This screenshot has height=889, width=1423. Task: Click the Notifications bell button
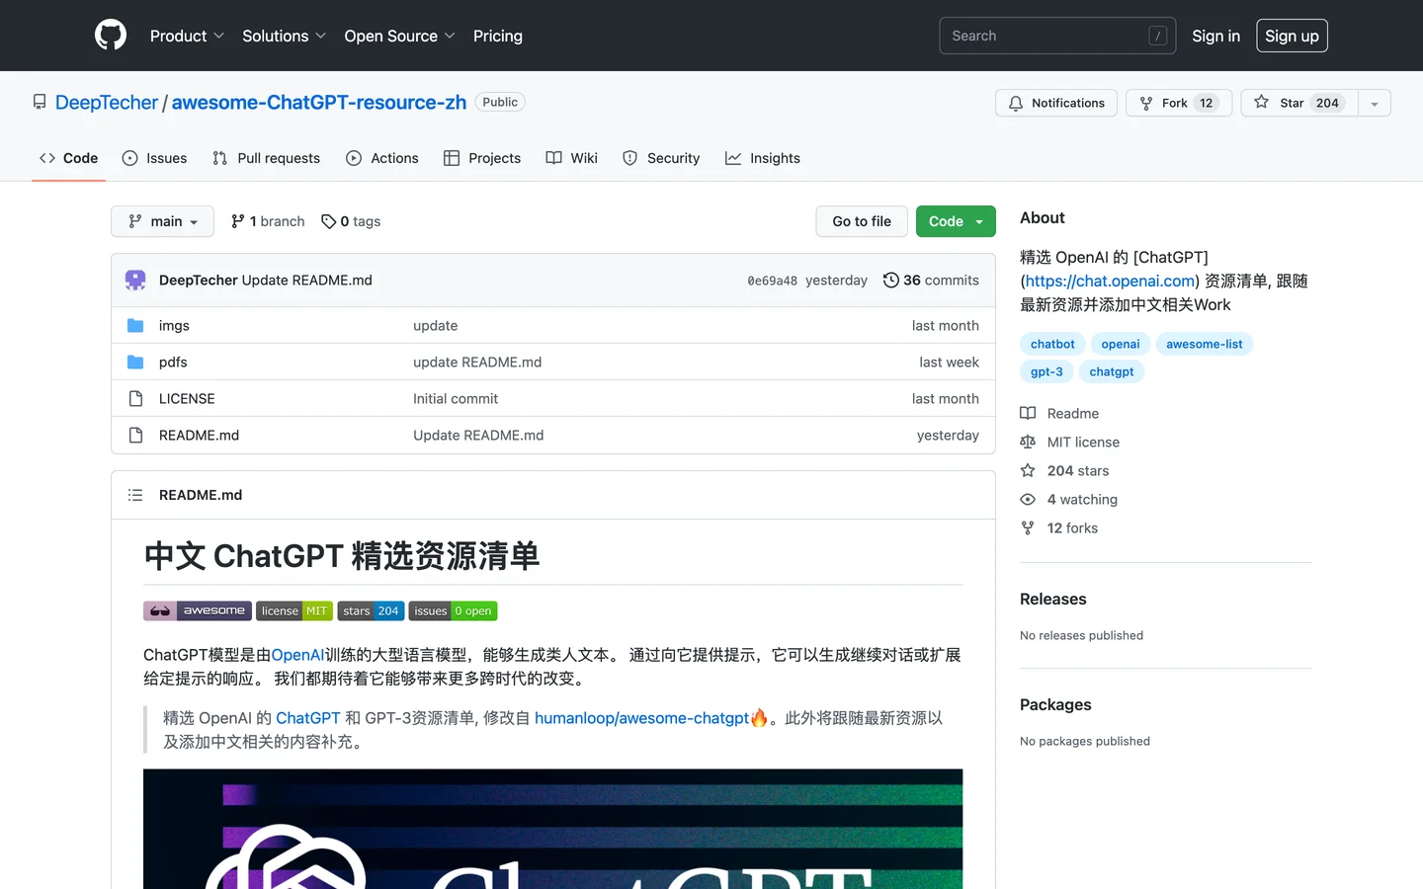click(1056, 103)
